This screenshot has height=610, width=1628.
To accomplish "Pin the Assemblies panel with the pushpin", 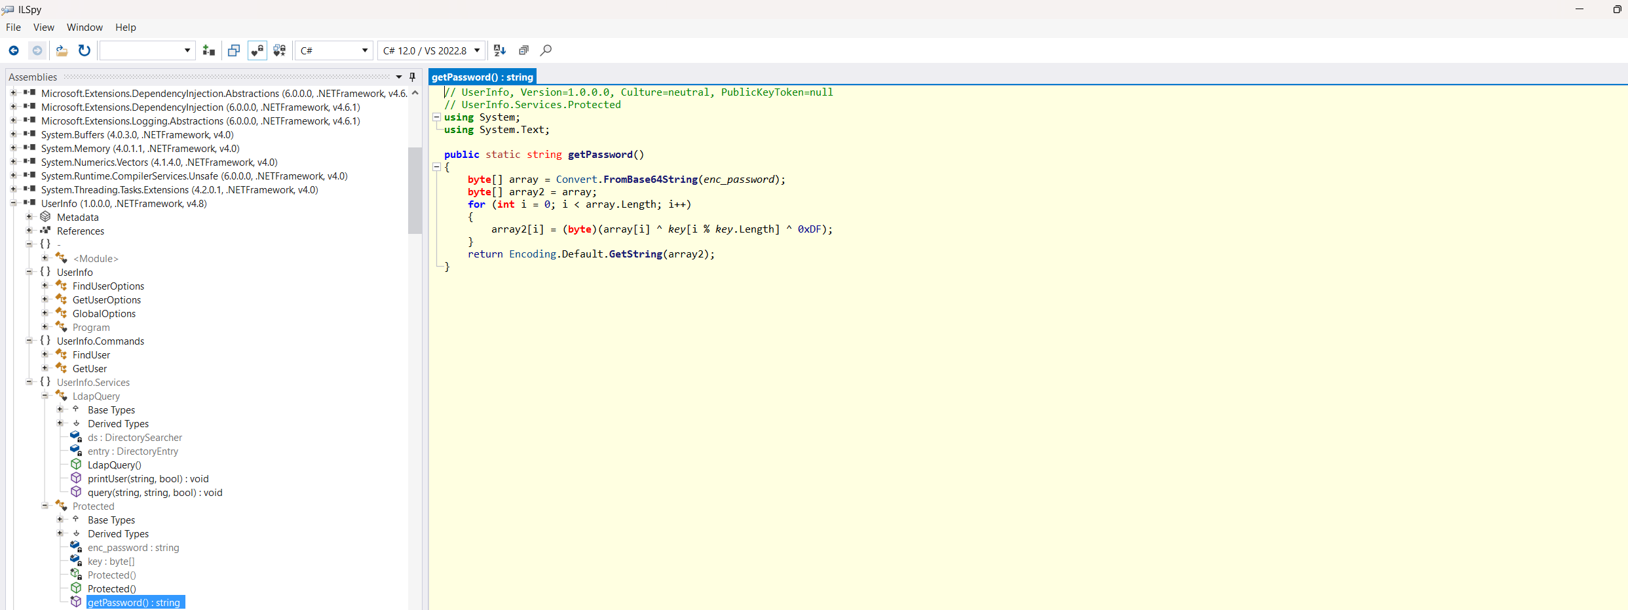I will [412, 77].
